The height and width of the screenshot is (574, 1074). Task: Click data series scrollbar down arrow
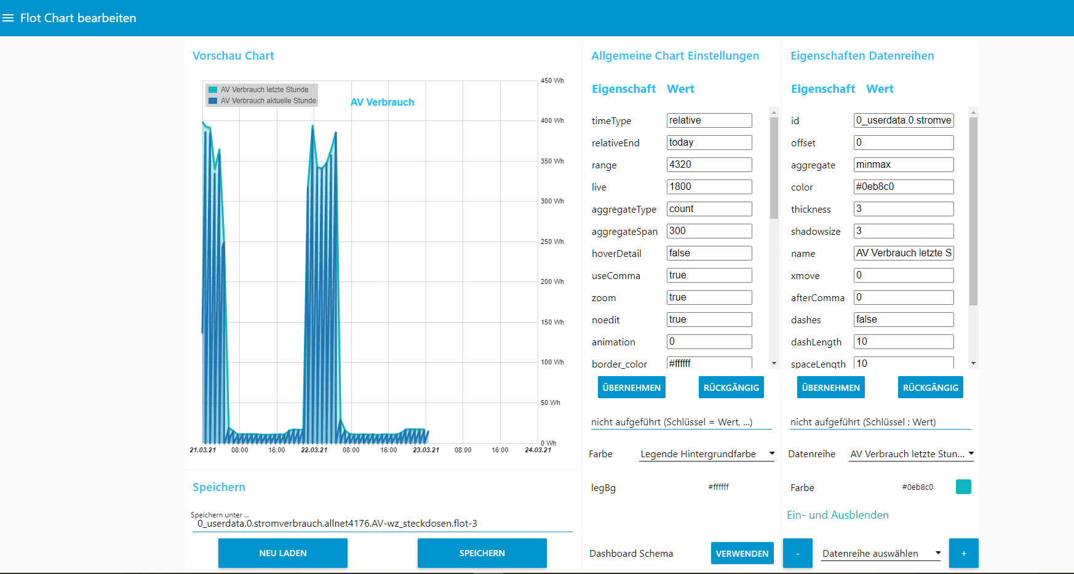point(973,364)
